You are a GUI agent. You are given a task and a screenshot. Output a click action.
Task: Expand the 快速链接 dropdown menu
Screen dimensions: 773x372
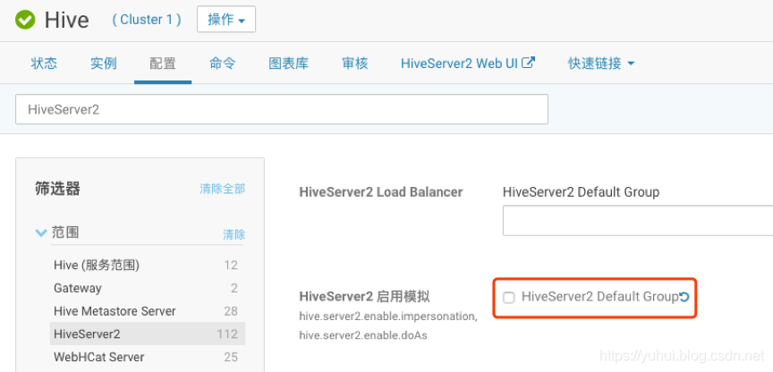(601, 63)
